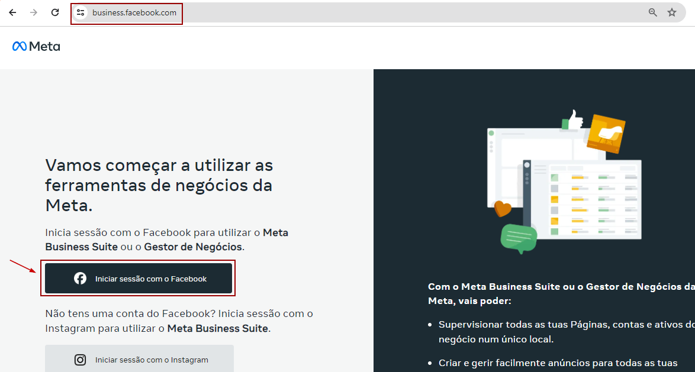Reload the business.facebook.com page
This screenshot has height=372, width=695.
point(55,12)
